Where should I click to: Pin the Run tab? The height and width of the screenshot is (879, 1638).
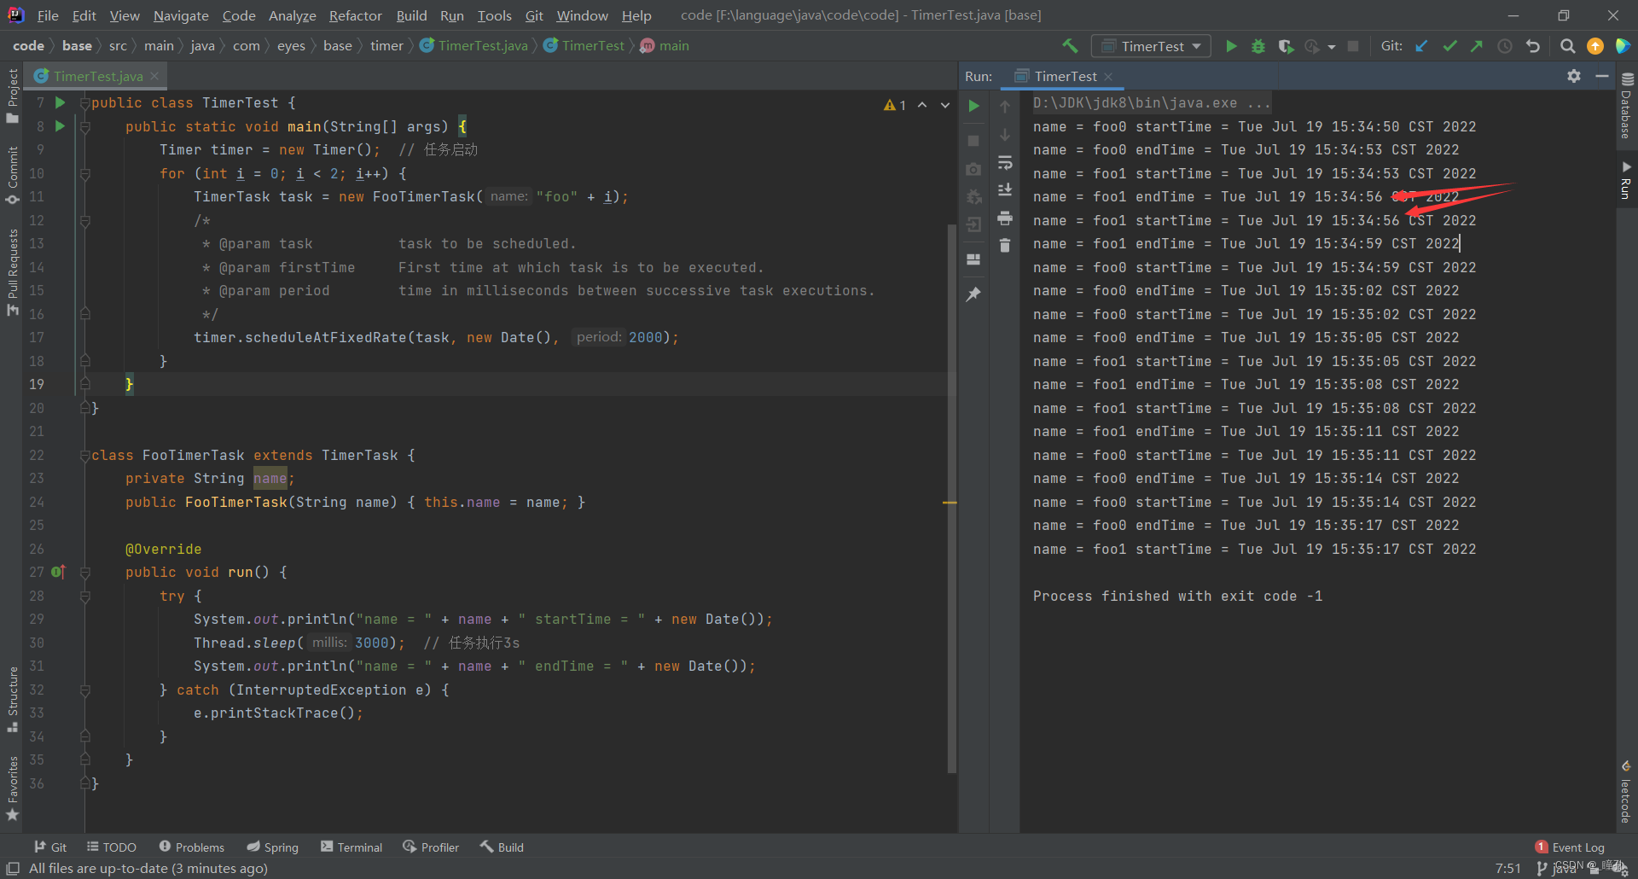click(x=973, y=294)
